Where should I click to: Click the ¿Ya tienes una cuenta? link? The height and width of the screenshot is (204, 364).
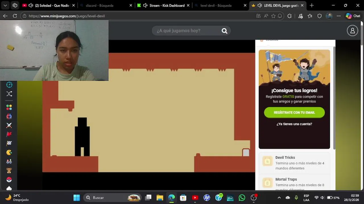coord(294,124)
